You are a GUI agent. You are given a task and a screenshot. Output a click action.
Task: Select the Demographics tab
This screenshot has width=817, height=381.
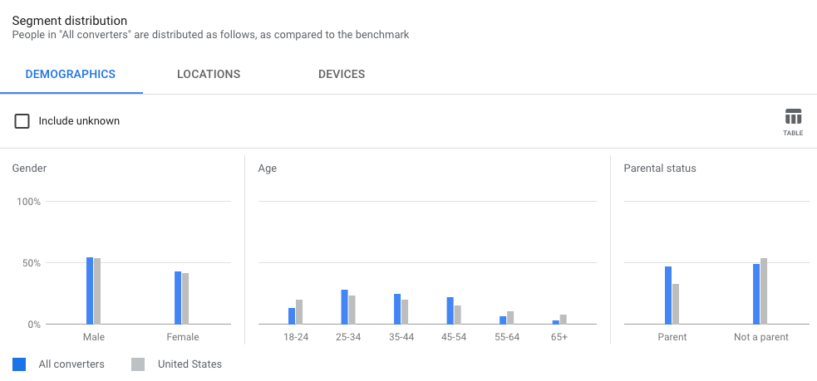71,74
